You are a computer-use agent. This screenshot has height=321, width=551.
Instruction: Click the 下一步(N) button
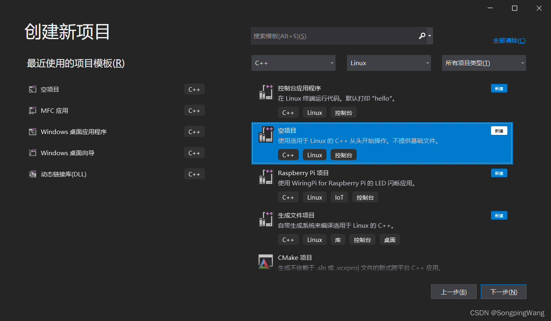pyautogui.click(x=503, y=291)
